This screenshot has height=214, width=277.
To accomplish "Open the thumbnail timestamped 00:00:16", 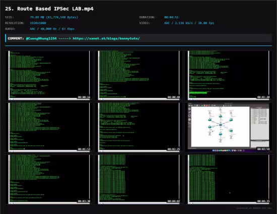I will click(x=49, y=75).
